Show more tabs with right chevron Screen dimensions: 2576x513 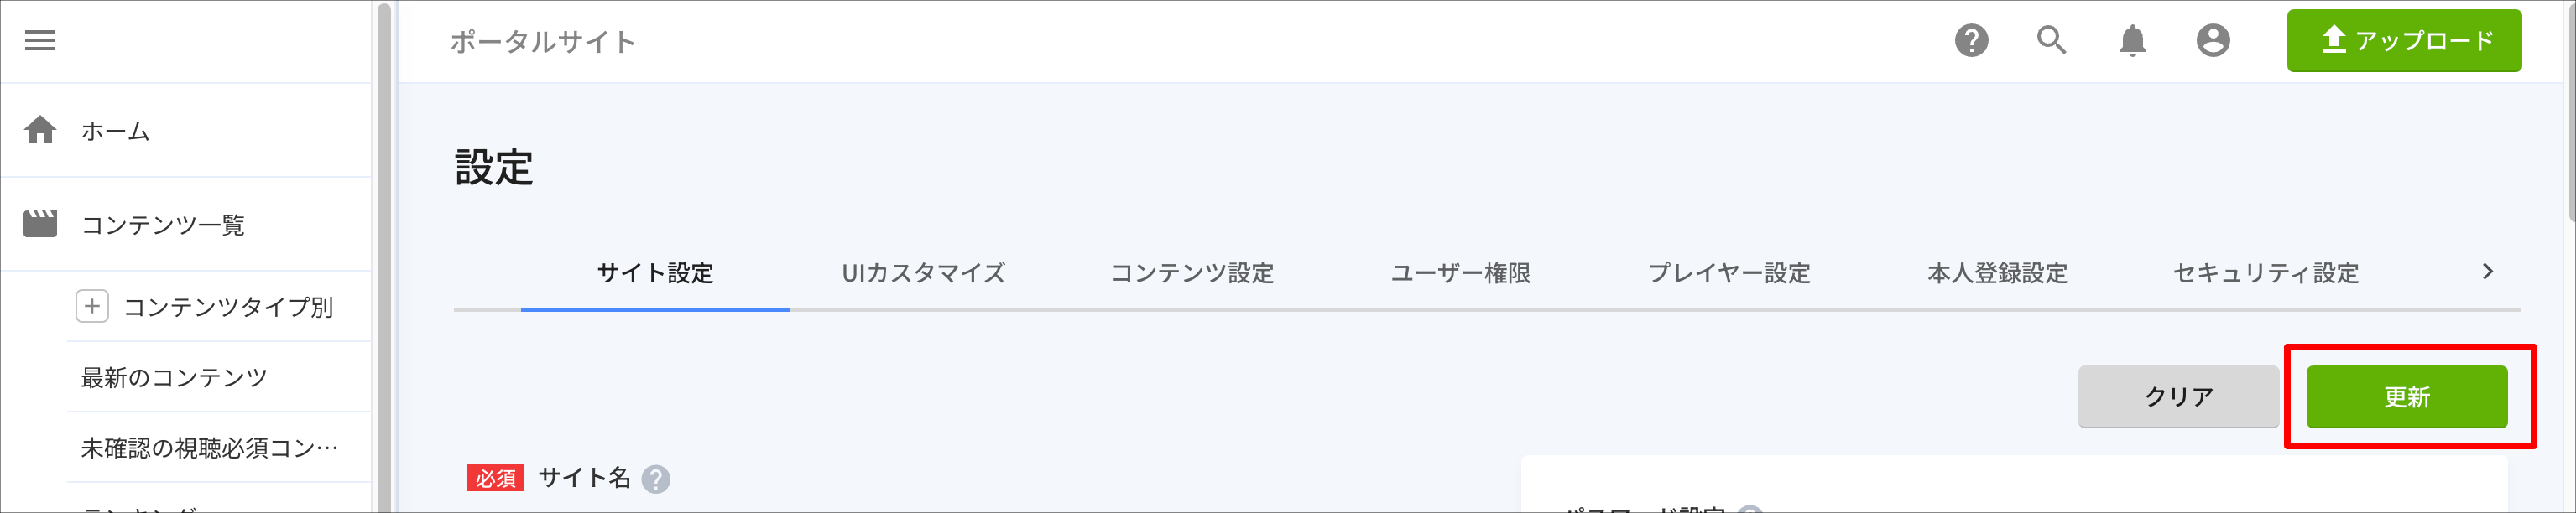click(x=2487, y=272)
